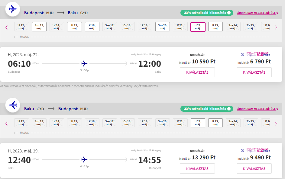This screenshot has width=285, height=179.
Task: Show previous return dates with left arrow
Action: 7,124
